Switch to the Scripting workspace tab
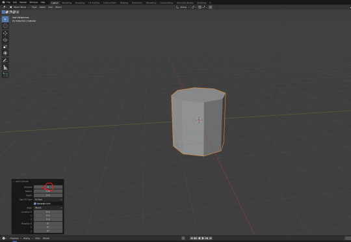This screenshot has width=351, height=242. click(201, 3)
